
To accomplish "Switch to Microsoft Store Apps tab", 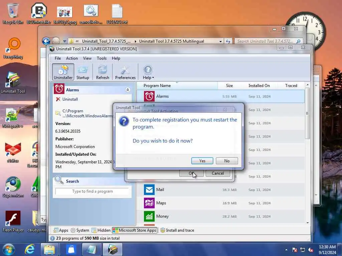I will pyautogui.click(x=135, y=230).
